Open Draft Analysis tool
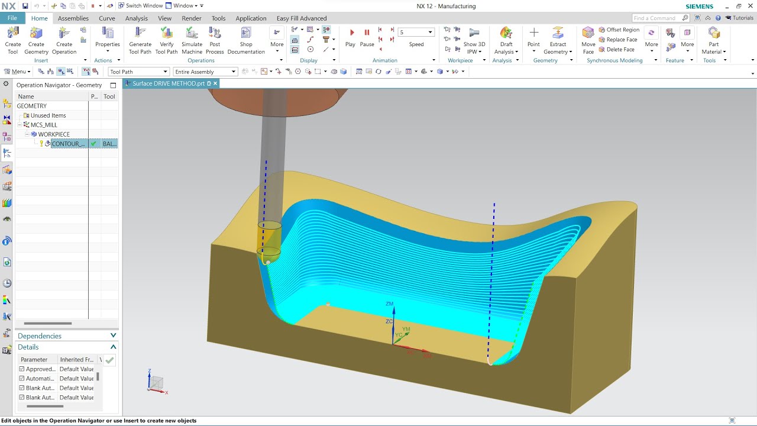The width and height of the screenshot is (757, 426). click(x=506, y=40)
